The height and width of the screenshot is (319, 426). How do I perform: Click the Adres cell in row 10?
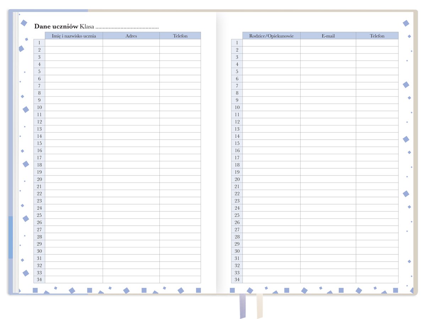tap(131, 107)
